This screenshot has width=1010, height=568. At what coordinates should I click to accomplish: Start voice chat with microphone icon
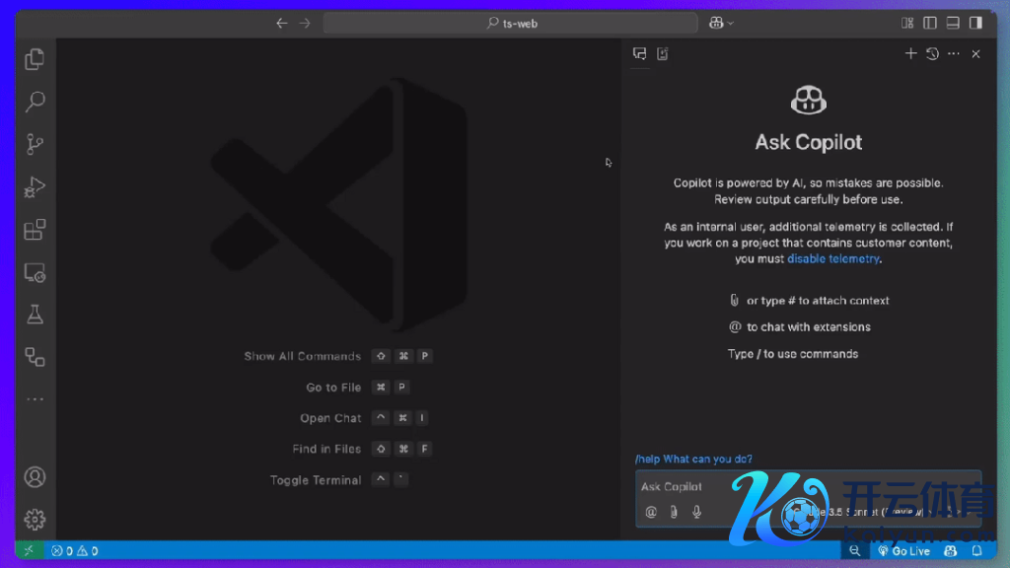click(697, 512)
